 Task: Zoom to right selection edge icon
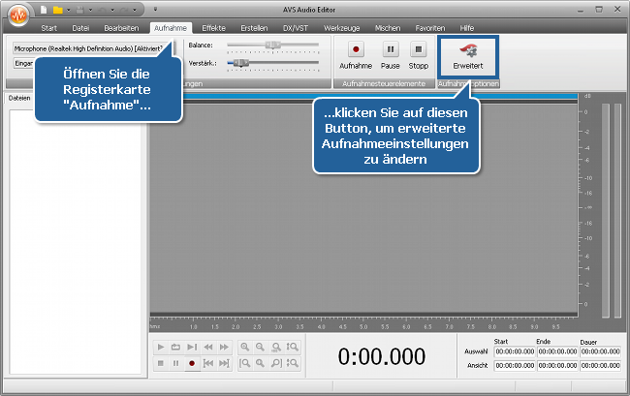click(276, 363)
